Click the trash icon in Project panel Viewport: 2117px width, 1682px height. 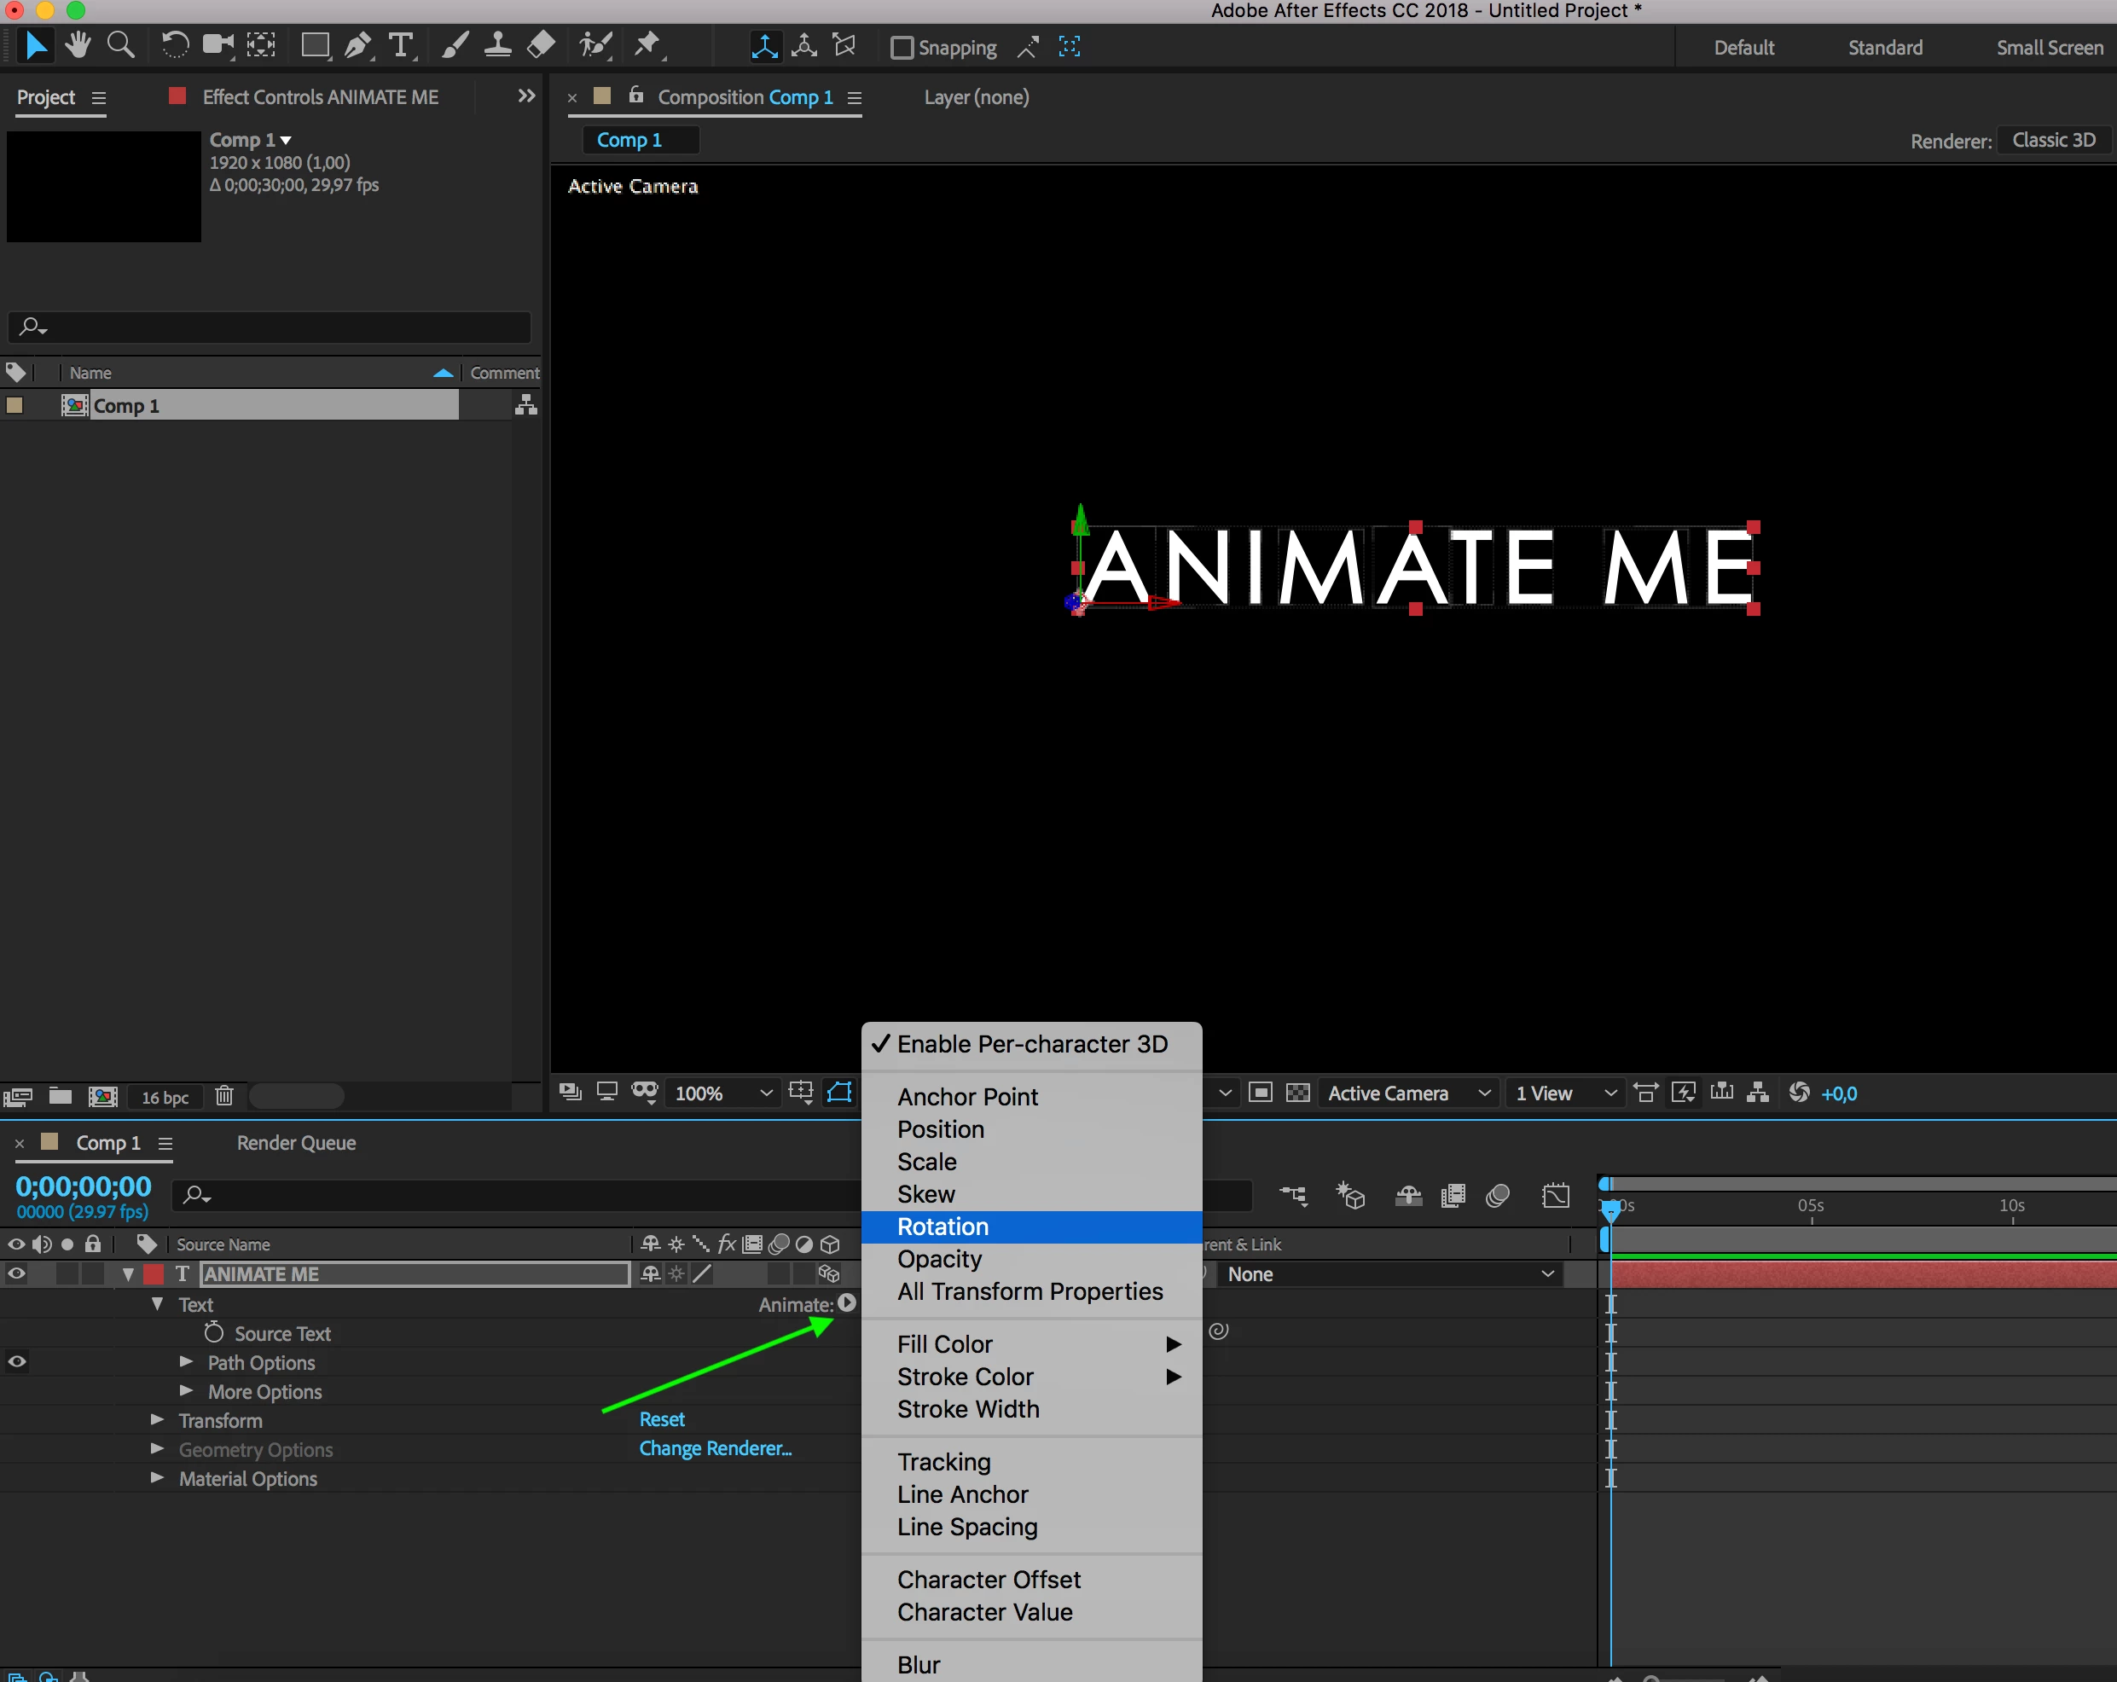(223, 1096)
